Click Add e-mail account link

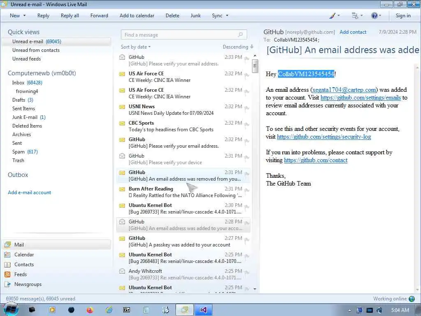click(29, 193)
